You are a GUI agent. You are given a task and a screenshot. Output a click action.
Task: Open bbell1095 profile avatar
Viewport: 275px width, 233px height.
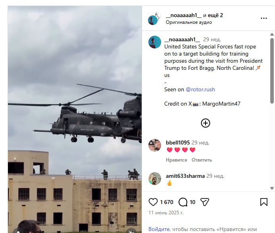point(155,145)
